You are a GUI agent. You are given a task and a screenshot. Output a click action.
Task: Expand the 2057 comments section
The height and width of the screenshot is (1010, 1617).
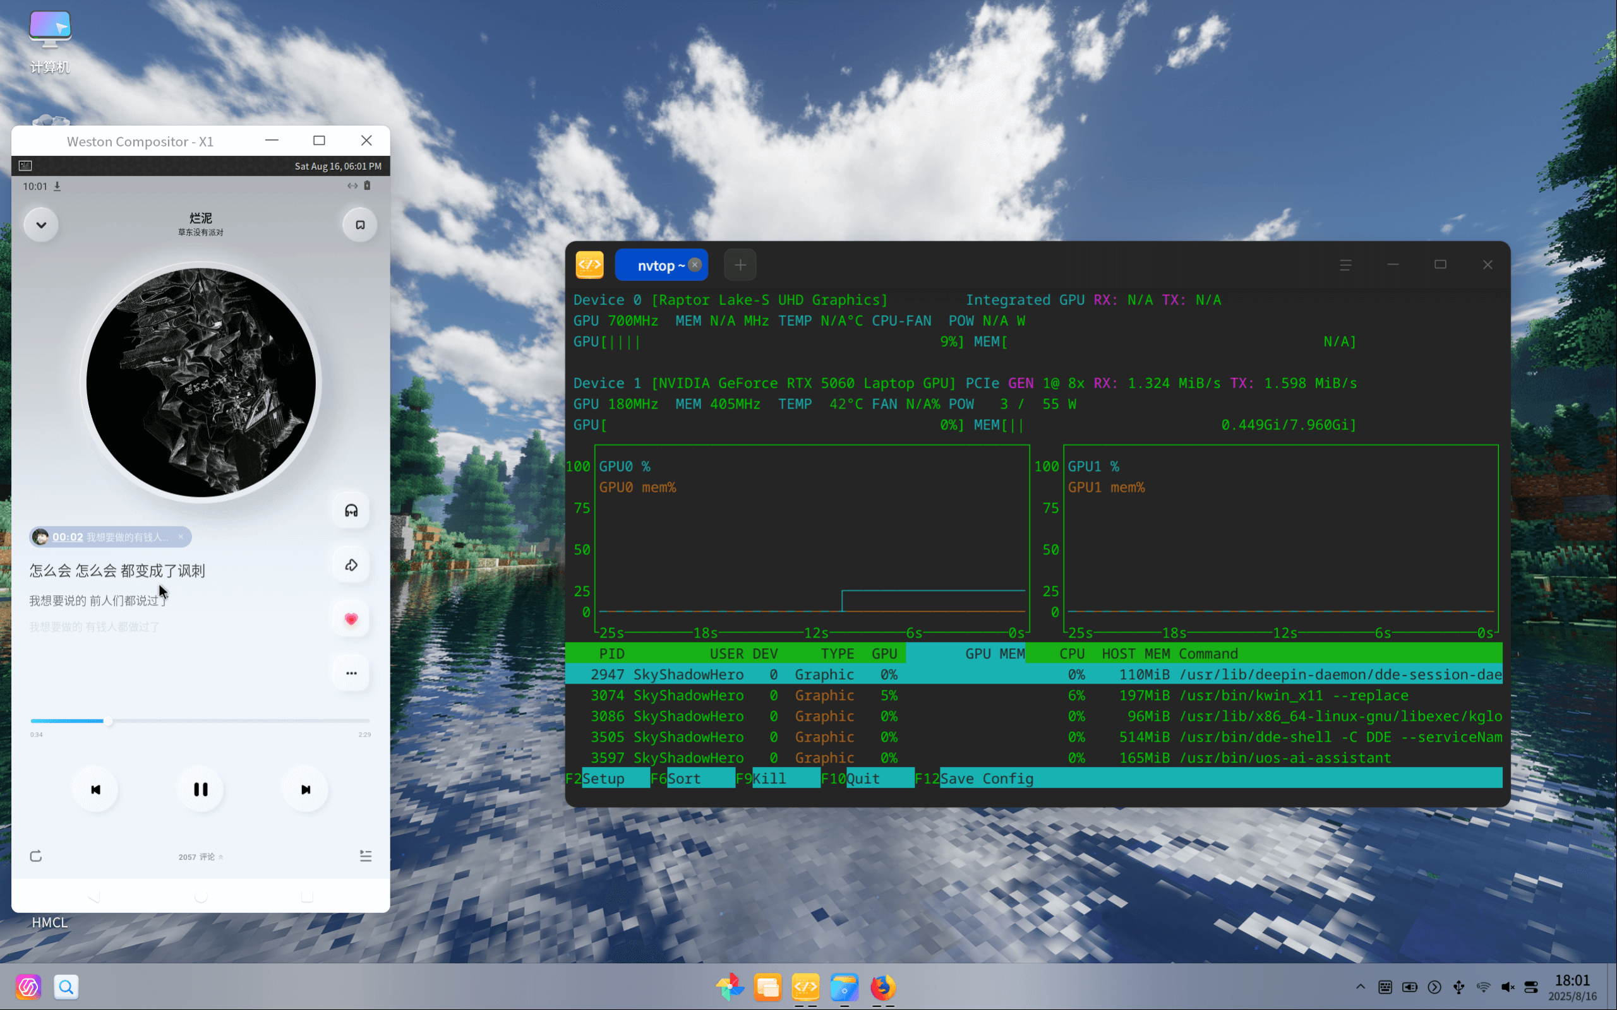[200, 857]
